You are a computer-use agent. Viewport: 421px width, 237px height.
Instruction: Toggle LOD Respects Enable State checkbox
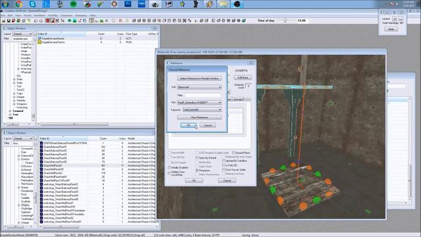point(197,153)
